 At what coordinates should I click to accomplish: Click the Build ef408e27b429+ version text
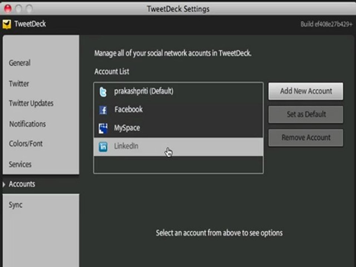pos(326,24)
